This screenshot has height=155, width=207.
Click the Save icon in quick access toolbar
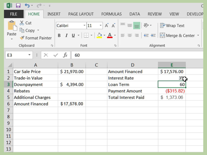tap(18, 5)
